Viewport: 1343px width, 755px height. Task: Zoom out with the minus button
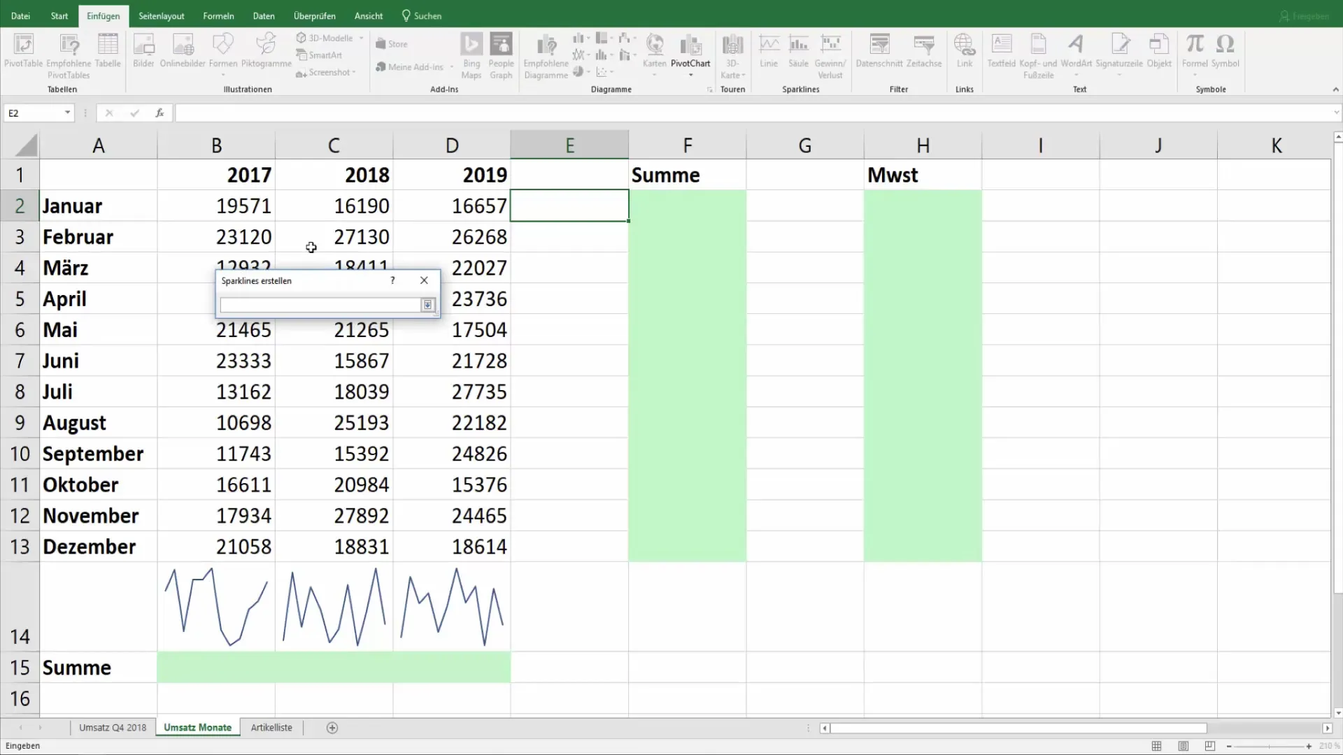click(1229, 747)
